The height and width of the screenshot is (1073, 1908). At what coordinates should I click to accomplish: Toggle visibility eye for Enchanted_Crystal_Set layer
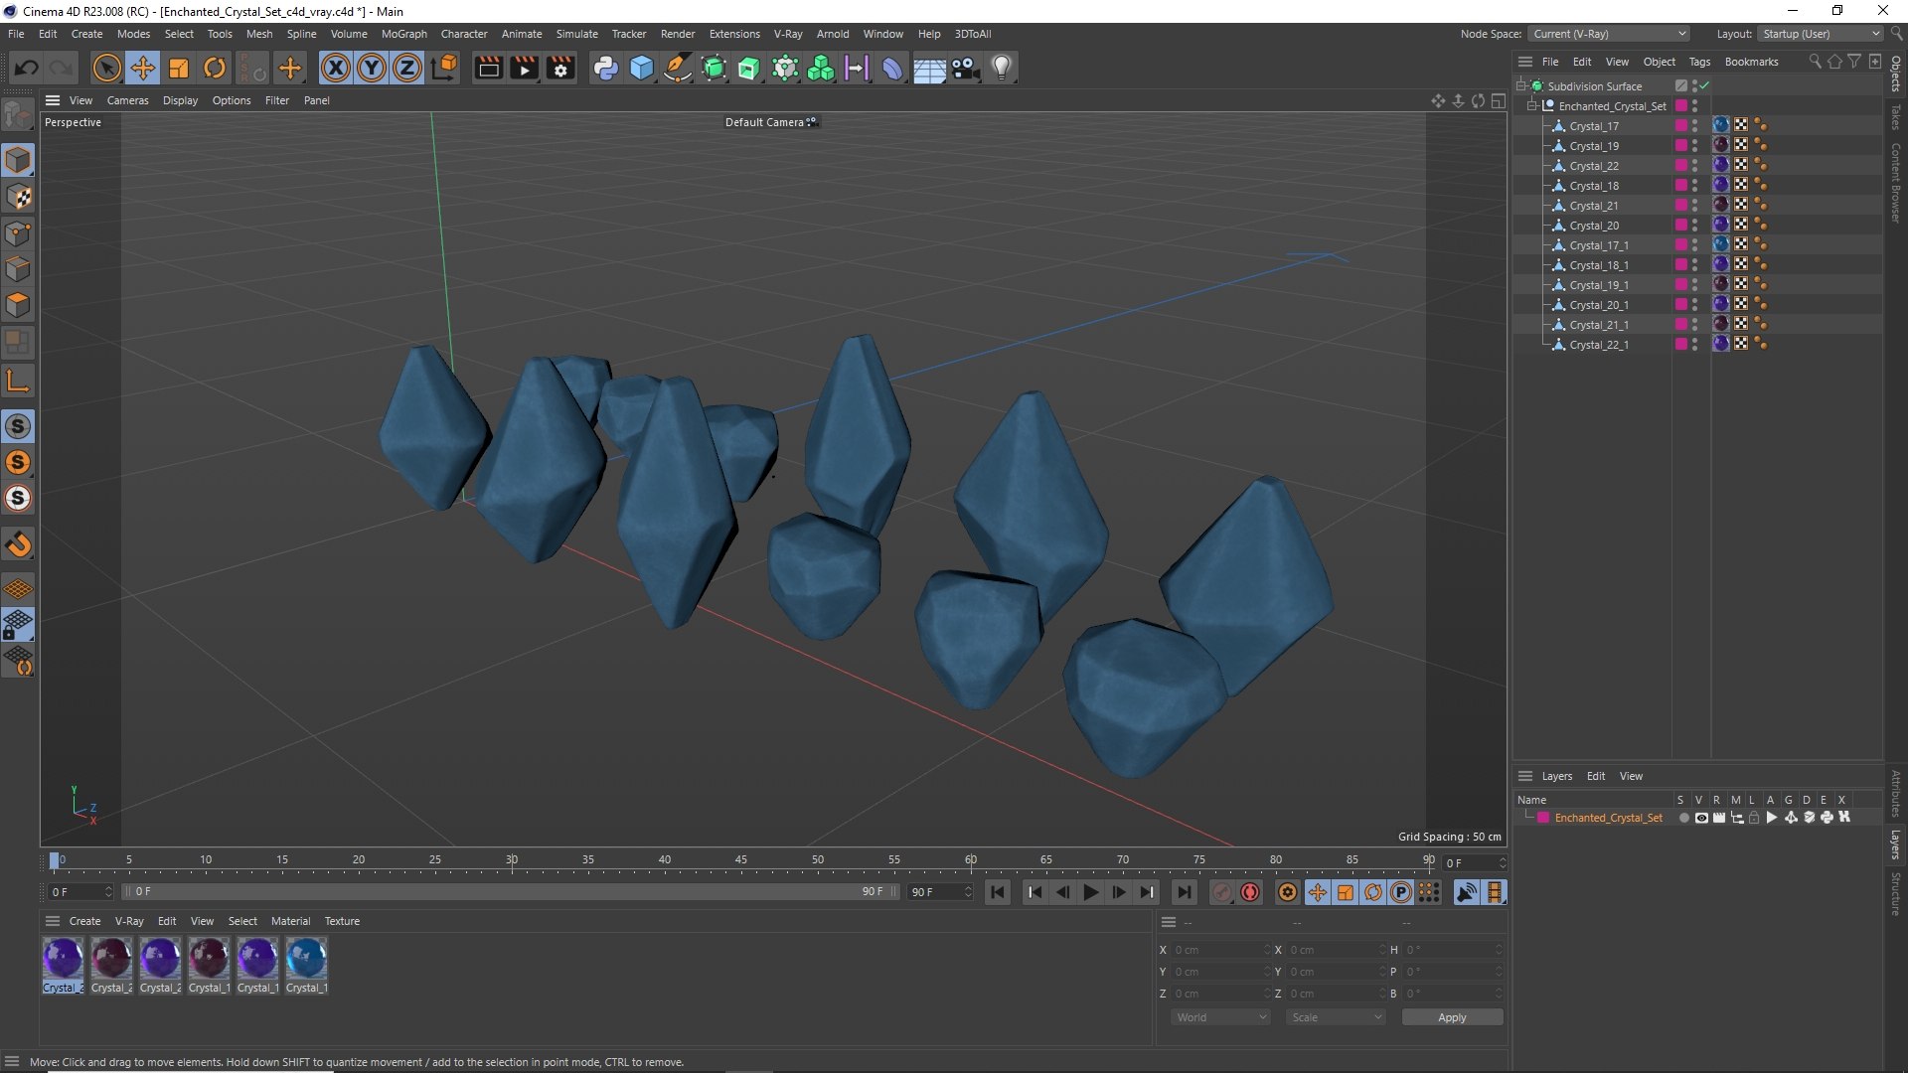(1701, 818)
